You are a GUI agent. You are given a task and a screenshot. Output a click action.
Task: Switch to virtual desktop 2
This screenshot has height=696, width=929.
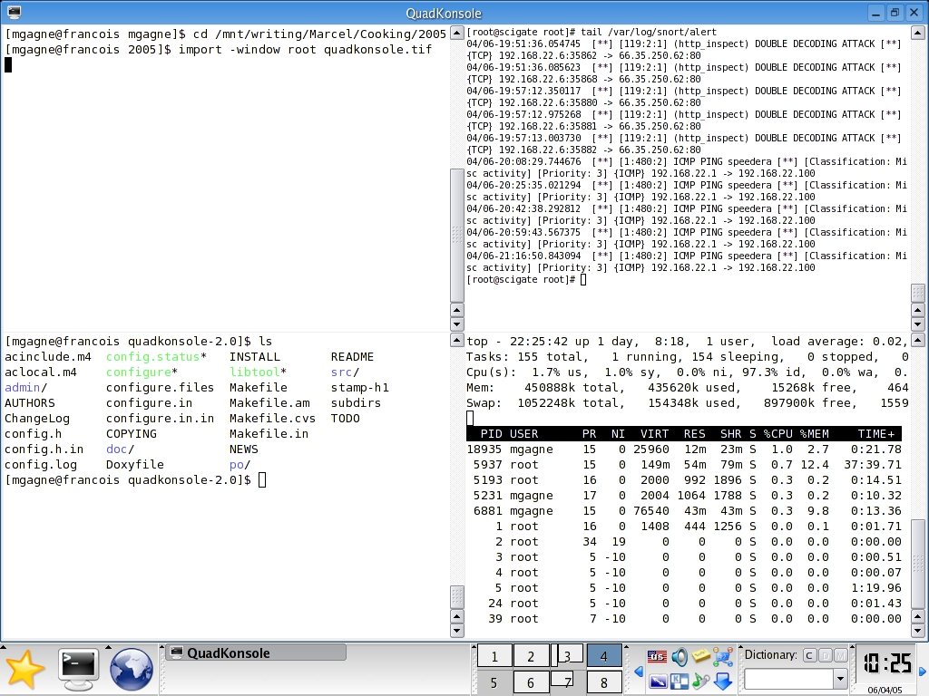[x=531, y=657]
